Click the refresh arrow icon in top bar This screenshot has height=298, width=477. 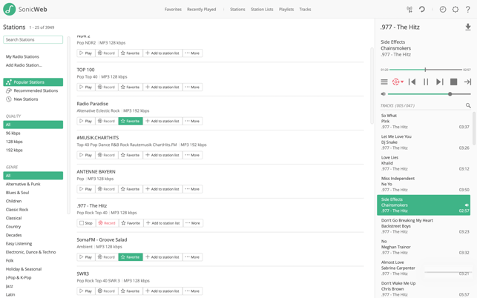pos(421,10)
